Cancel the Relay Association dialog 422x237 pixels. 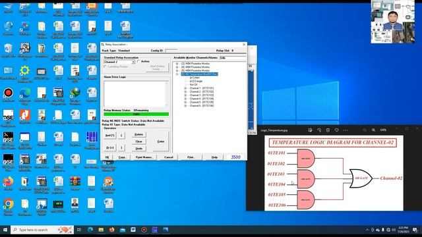[169, 157]
